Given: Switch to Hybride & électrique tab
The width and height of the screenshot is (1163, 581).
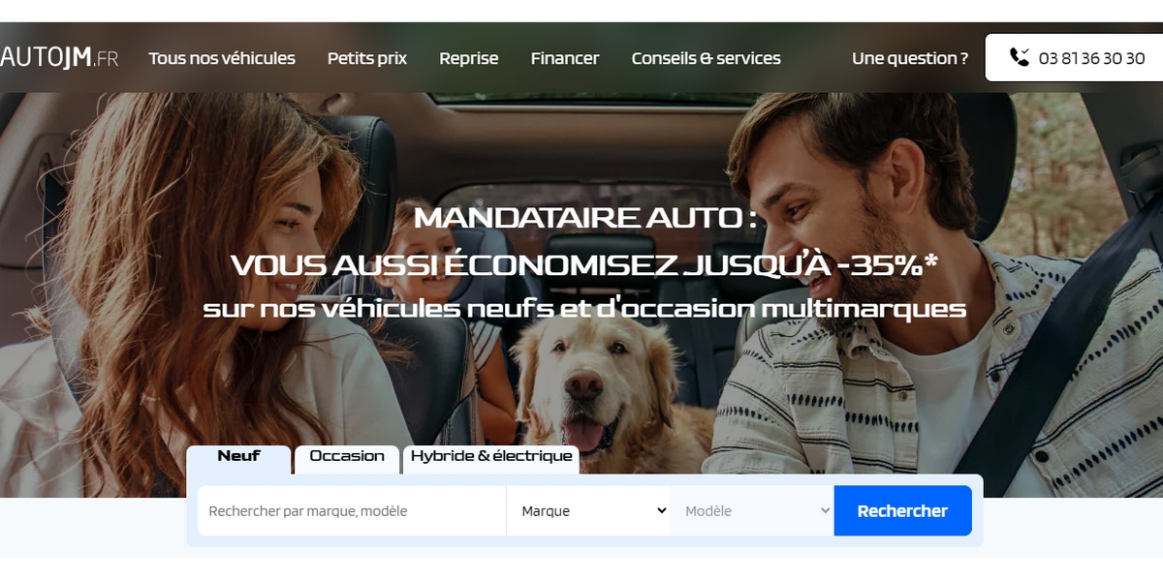Looking at the screenshot, I should coord(491,459).
